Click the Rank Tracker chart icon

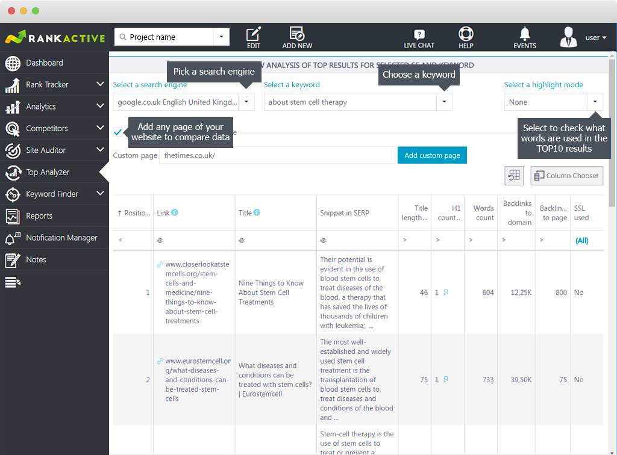click(13, 85)
